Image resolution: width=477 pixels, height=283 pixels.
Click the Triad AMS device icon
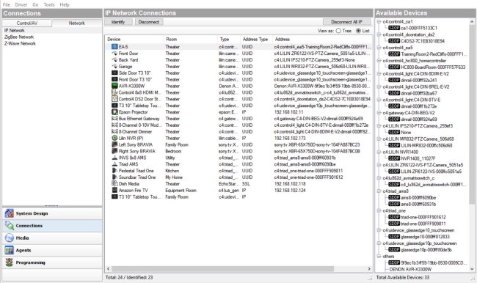[114, 164]
